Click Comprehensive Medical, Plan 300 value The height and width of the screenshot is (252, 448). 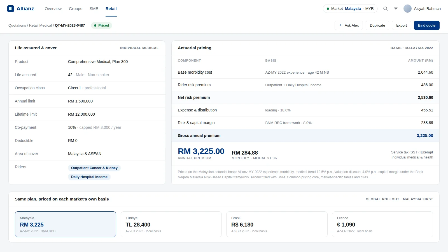(98, 62)
